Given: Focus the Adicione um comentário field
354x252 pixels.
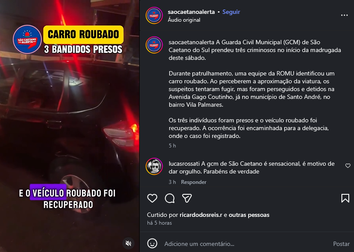Looking at the screenshot, I should (x=246, y=244).
